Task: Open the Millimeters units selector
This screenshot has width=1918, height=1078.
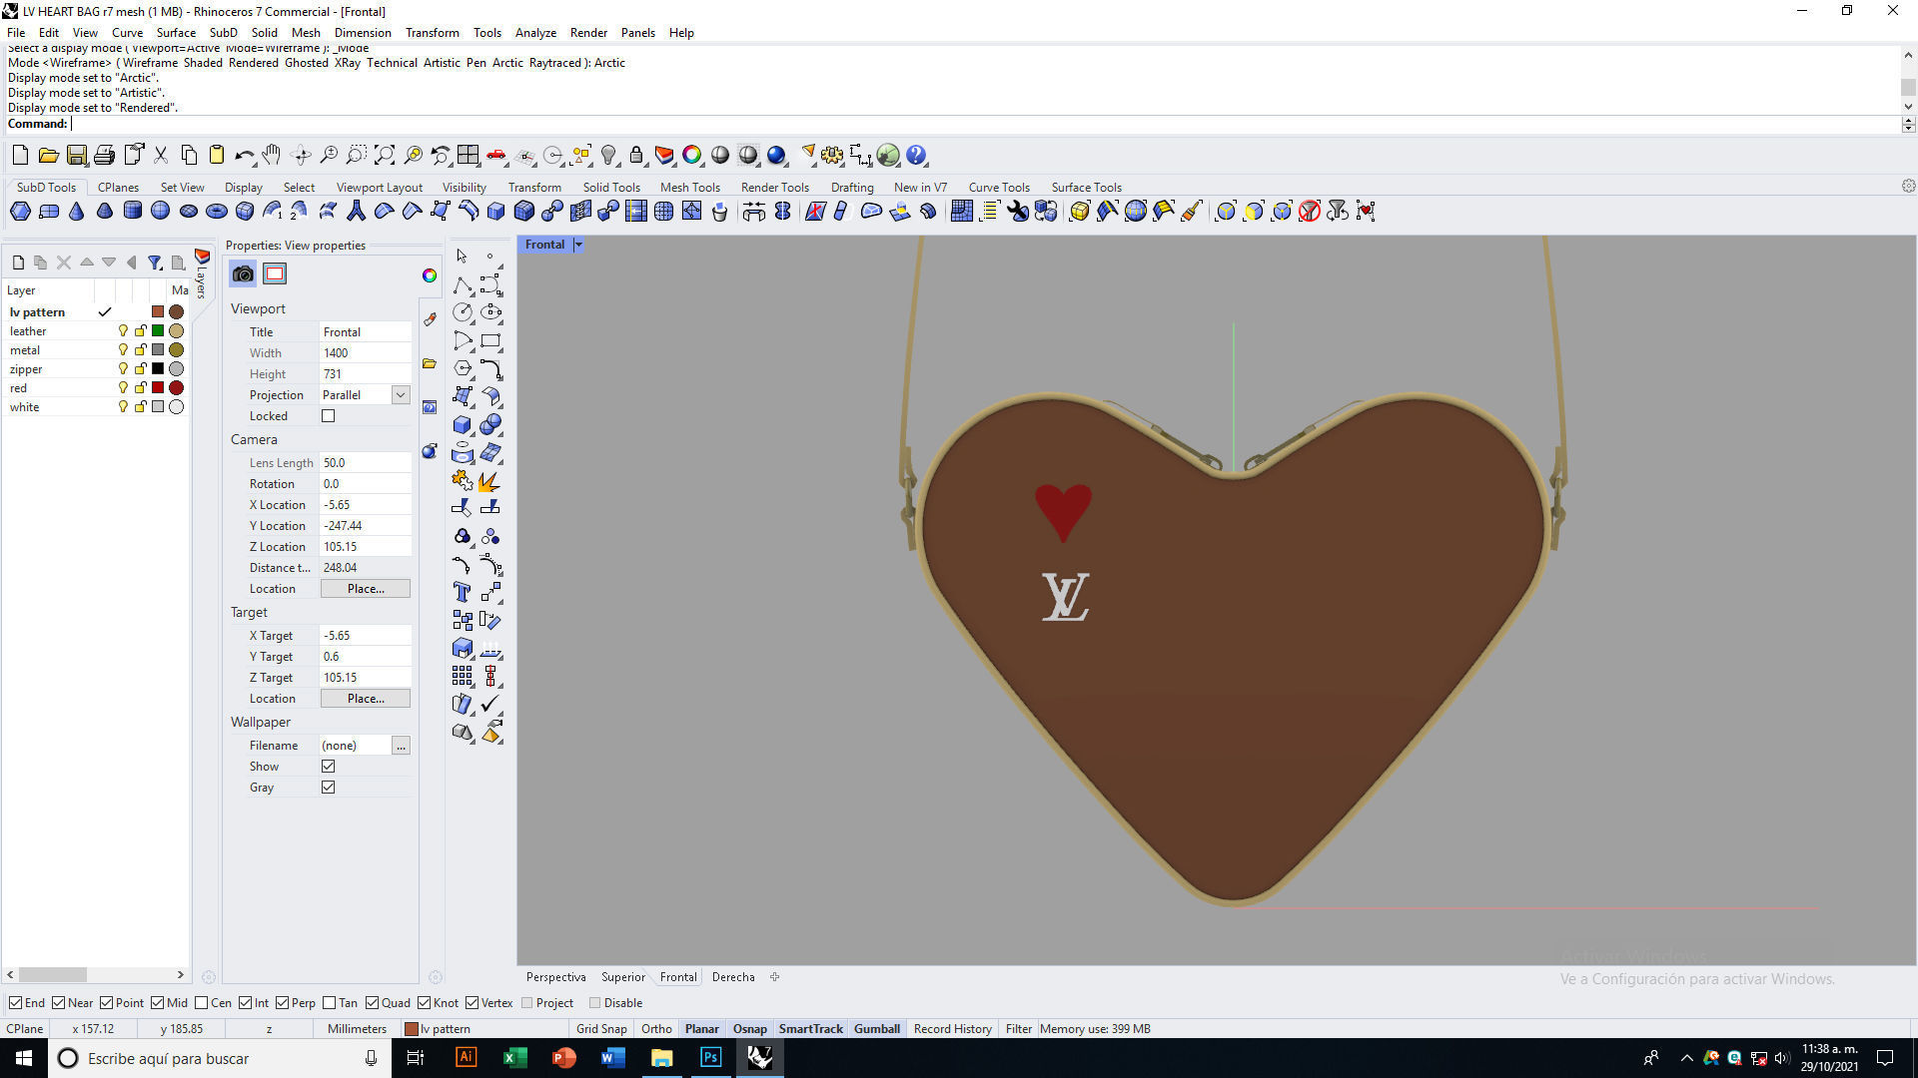Action: [x=357, y=1029]
